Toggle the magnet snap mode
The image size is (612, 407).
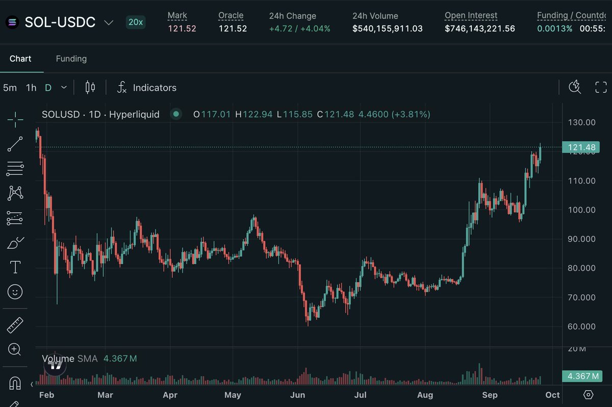[15, 383]
